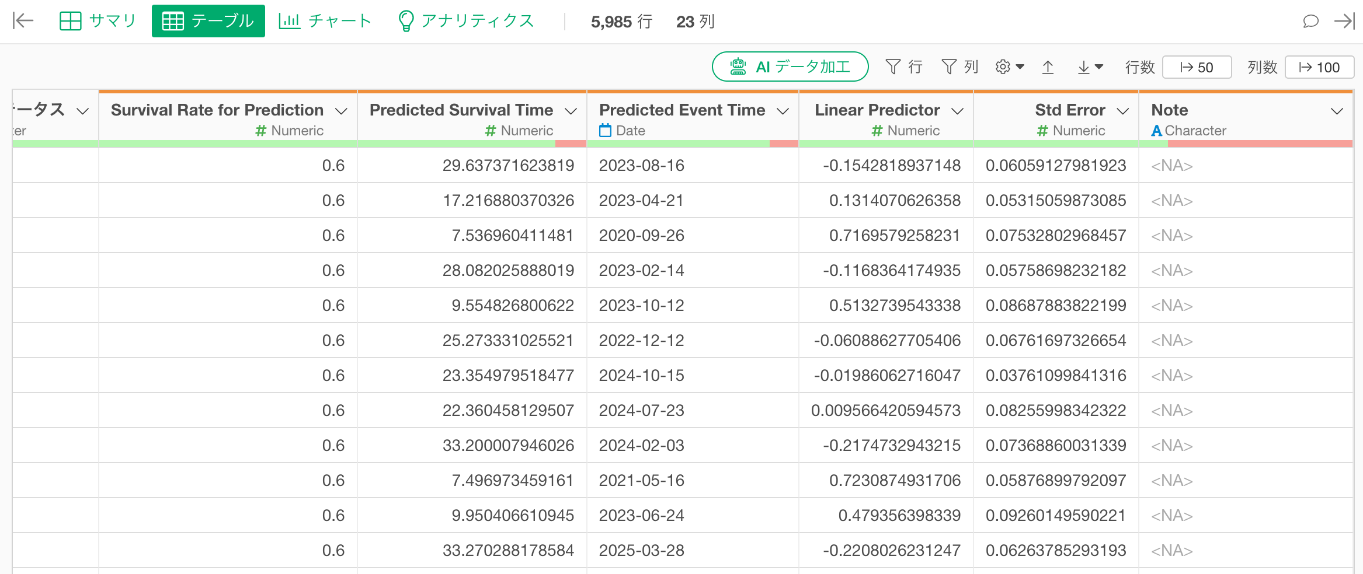Click the Predicted Event Time Date calendar icon

606,130
